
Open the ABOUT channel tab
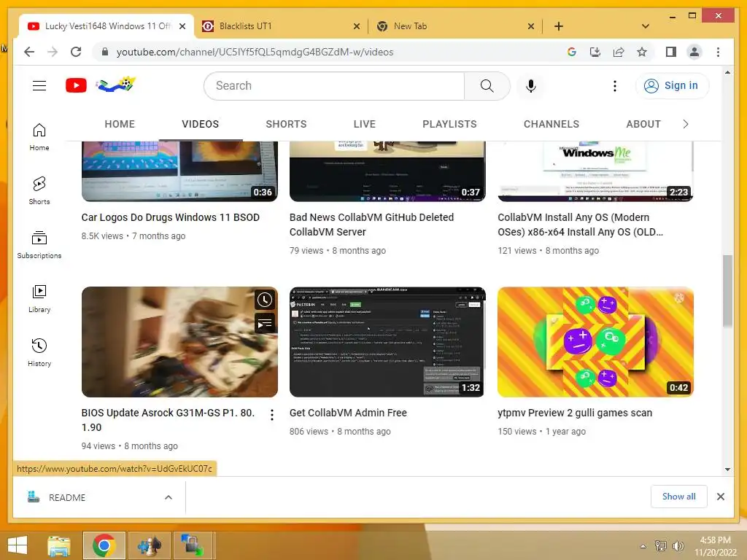point(643,124)
